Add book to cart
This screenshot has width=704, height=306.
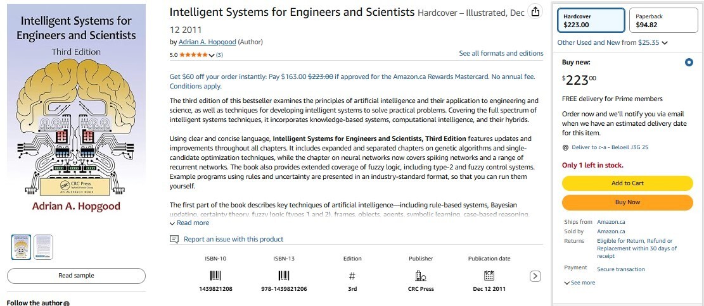[x=627, y=183]
